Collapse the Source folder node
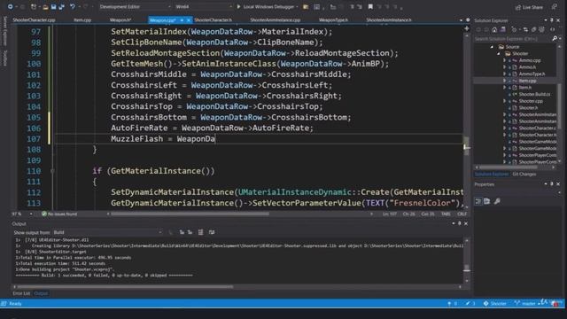The width and height of the screenshot is (567, 319). coord(492,47)
